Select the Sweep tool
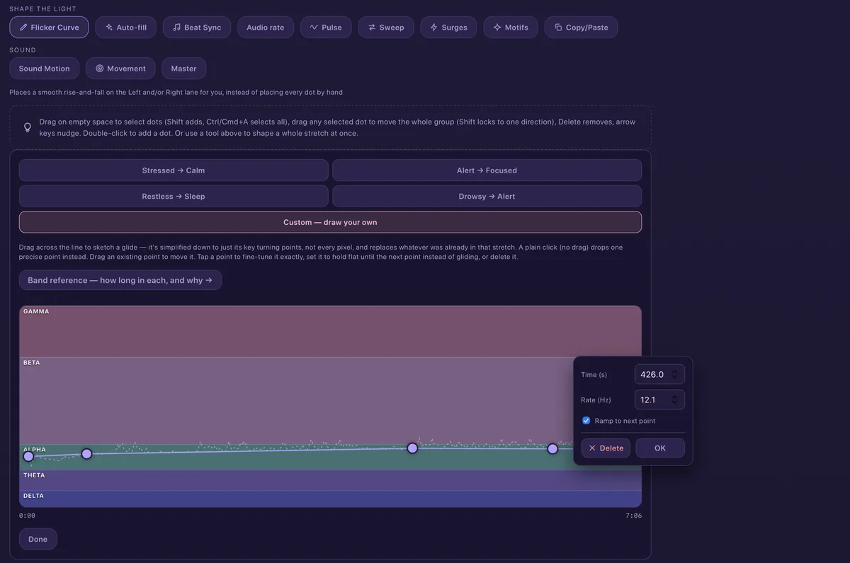Image resolution: width=850 pixels, height=563 pixels. pyautogui.click(x=386, y=28)
